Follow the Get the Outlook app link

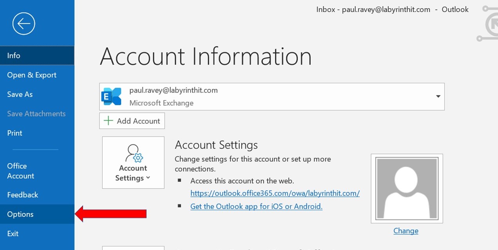256,206
